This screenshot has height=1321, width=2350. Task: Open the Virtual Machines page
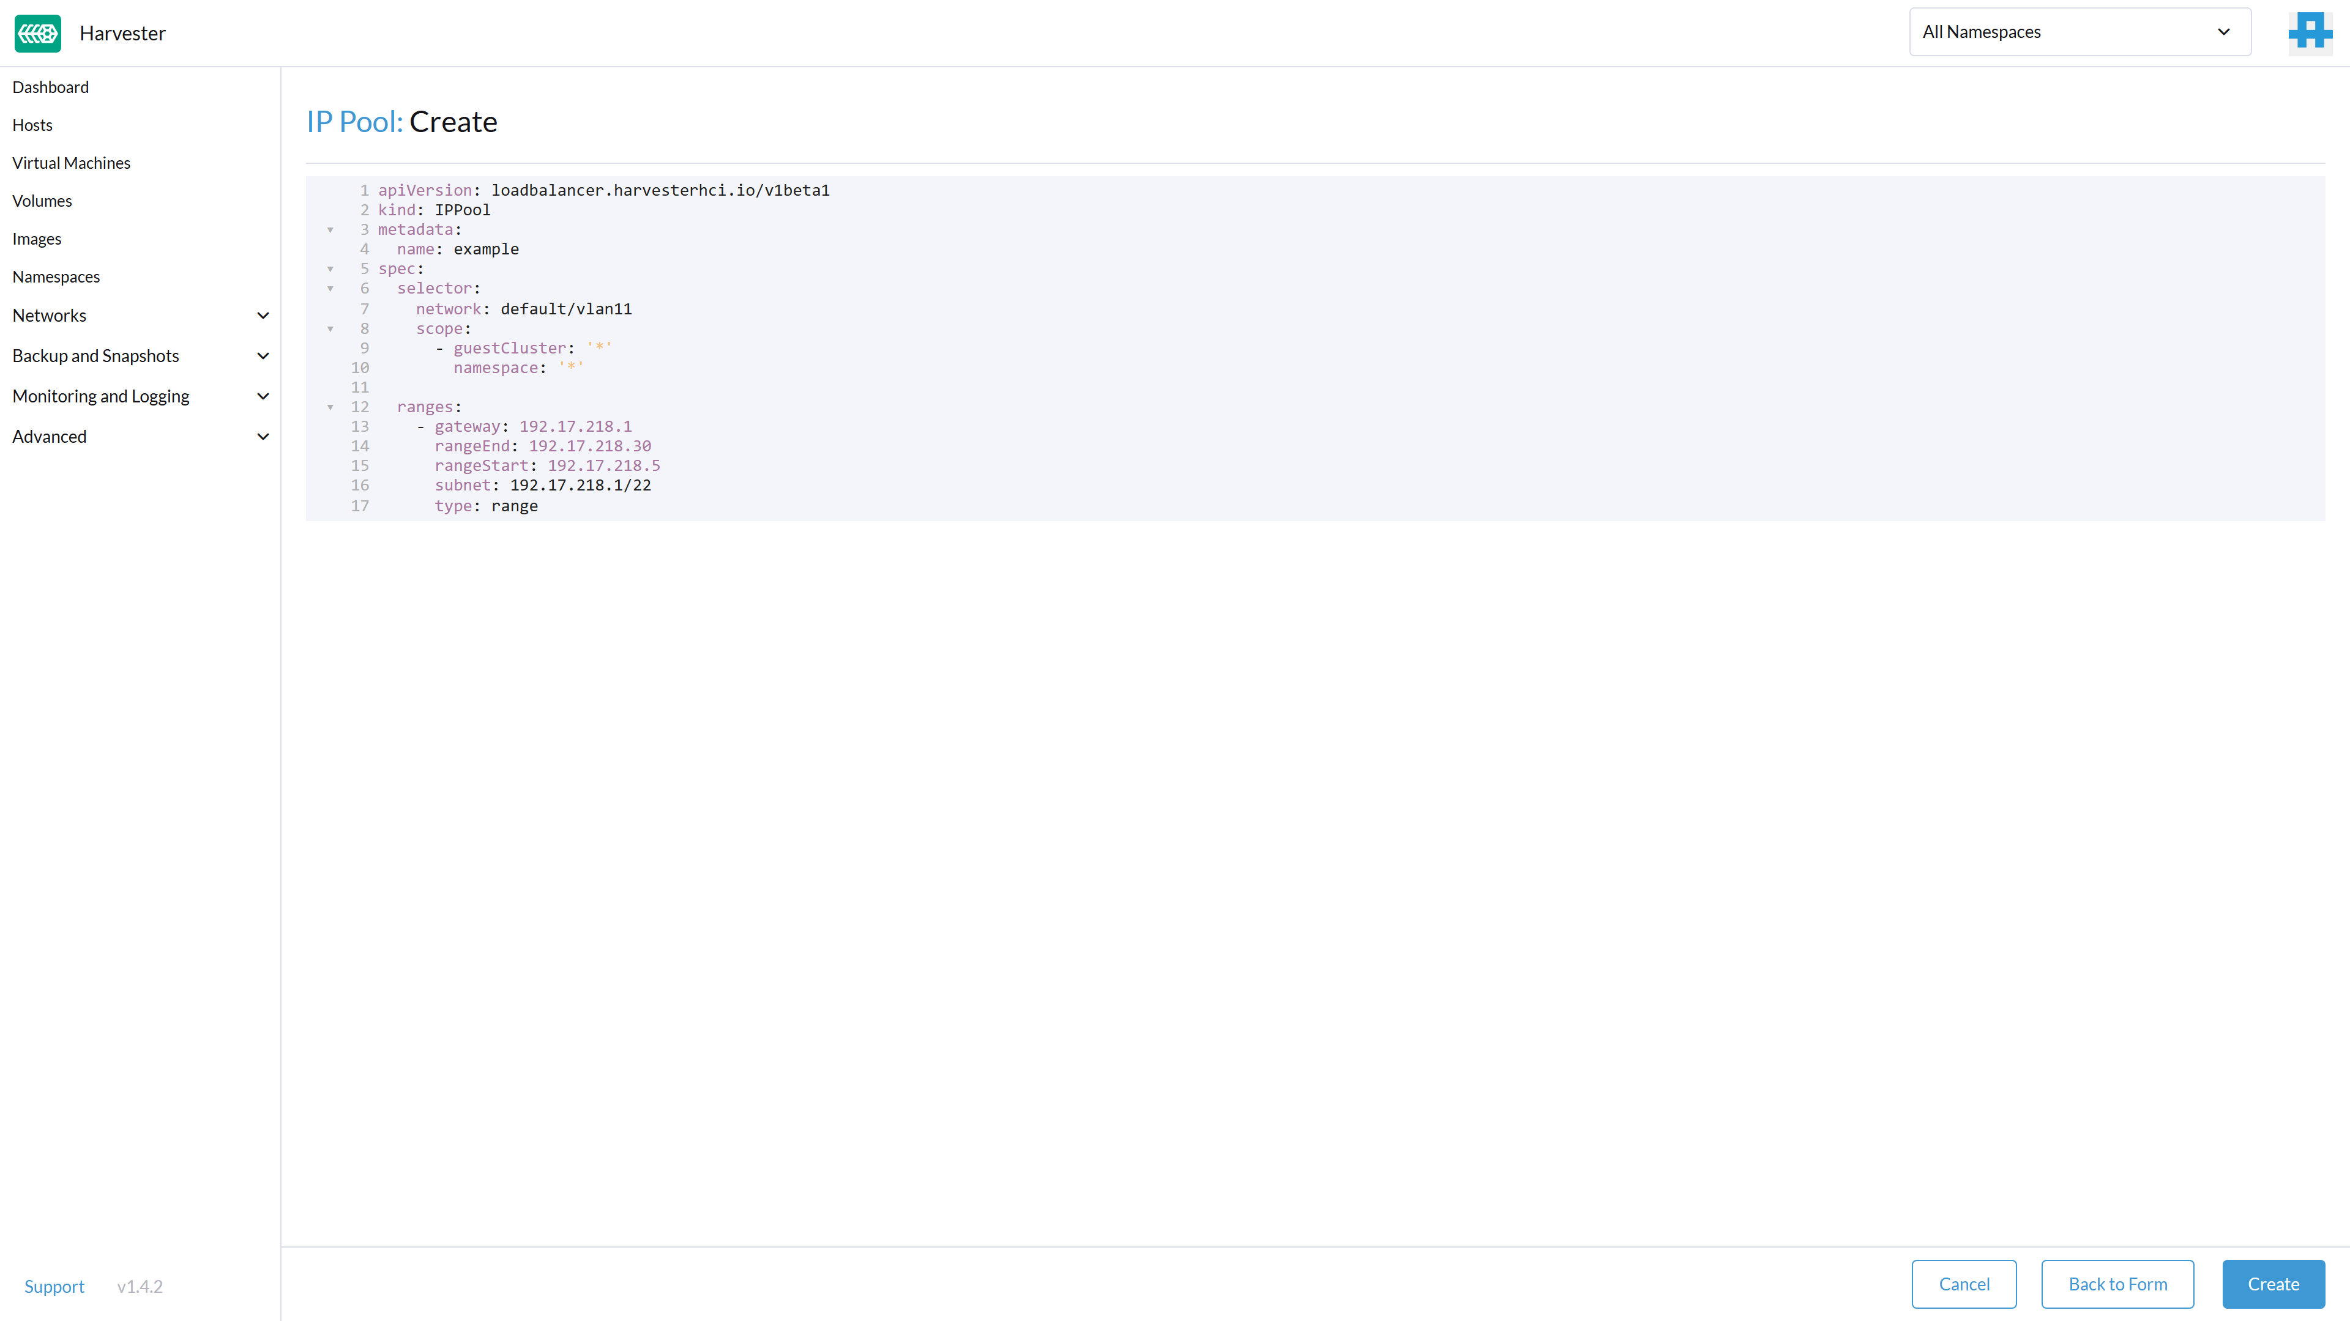(71, 163)
